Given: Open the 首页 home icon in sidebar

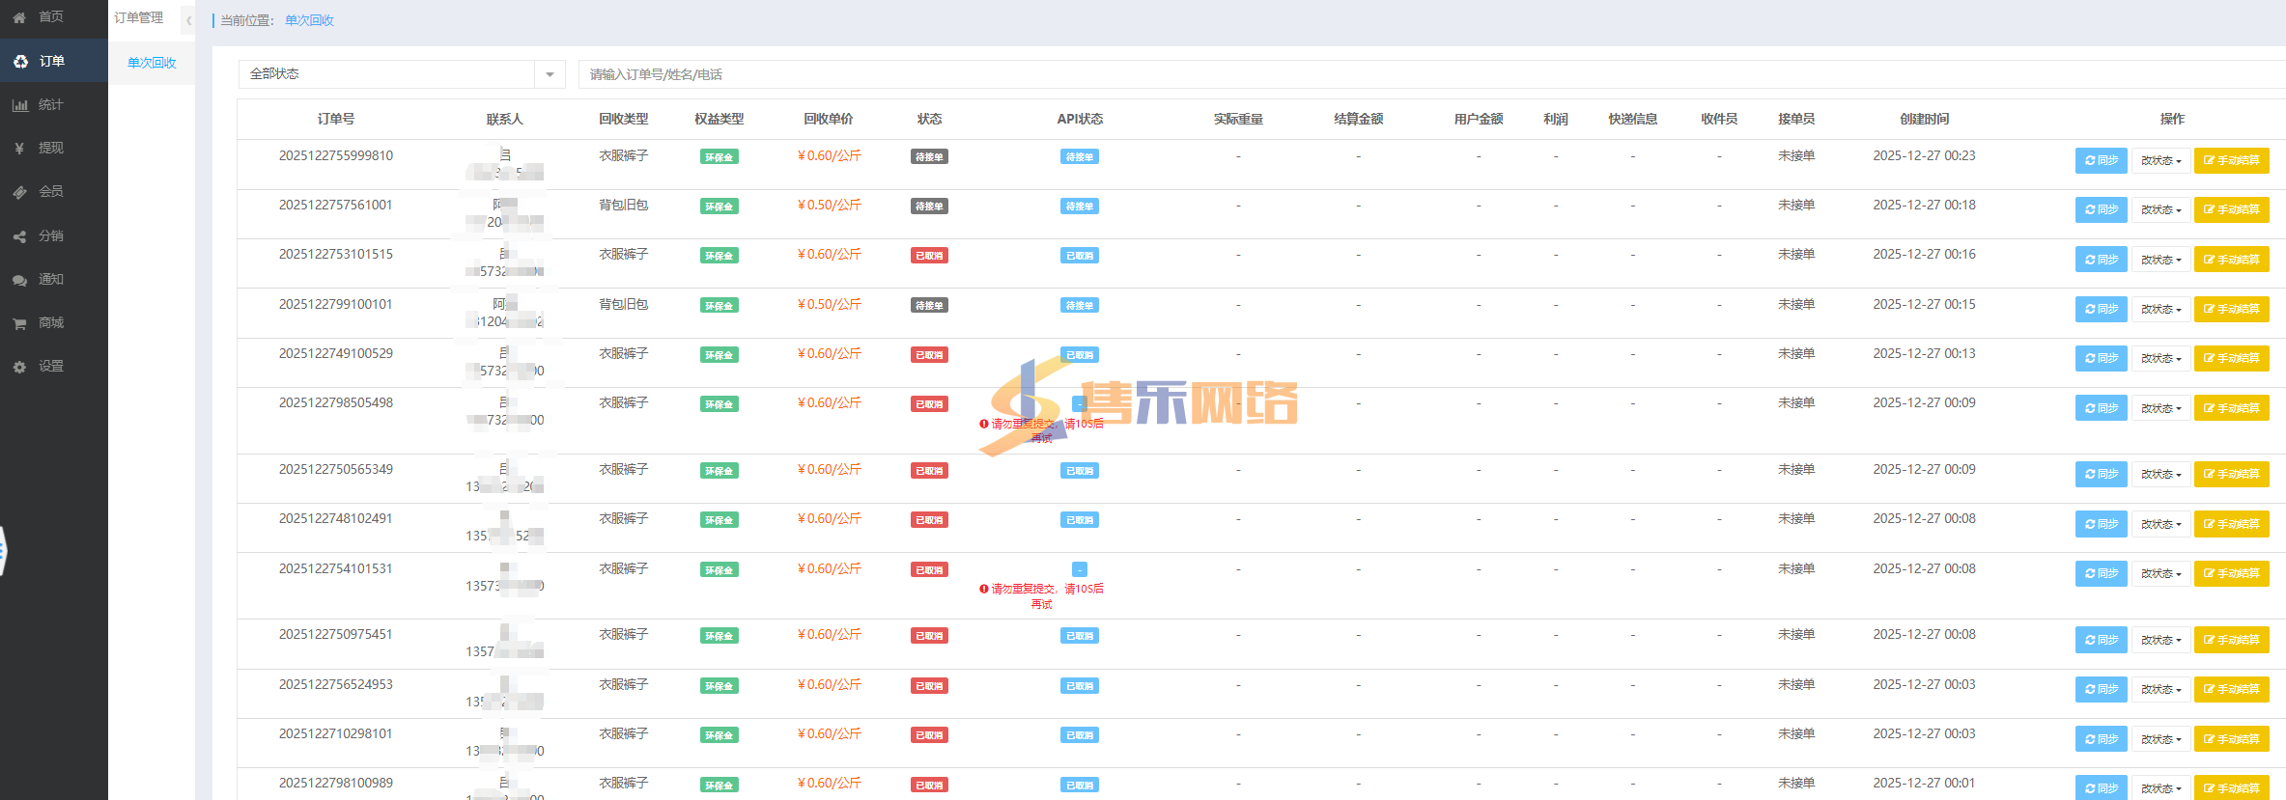Looking at the screenshot, I should click(19, 17).
